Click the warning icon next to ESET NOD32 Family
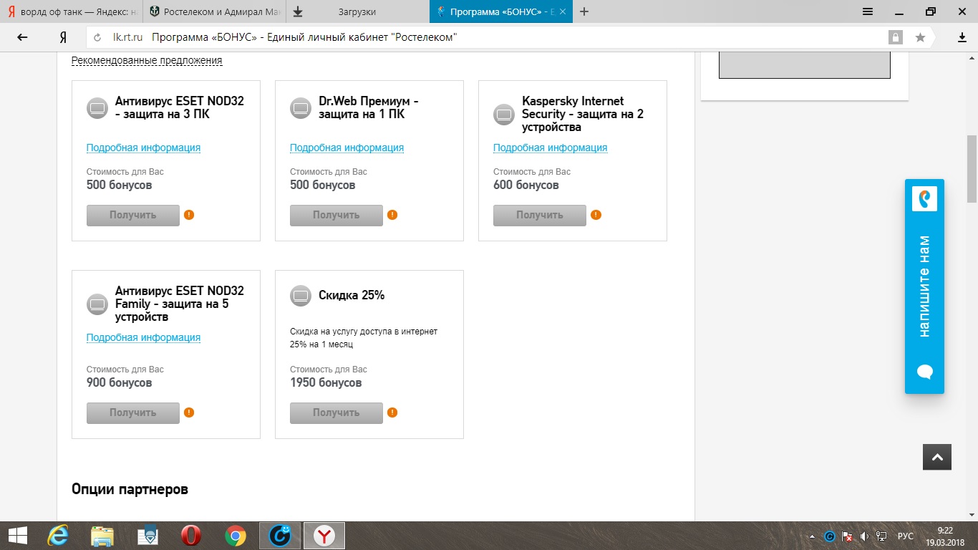Screen dimensions: 978x550 coord(189,412)
